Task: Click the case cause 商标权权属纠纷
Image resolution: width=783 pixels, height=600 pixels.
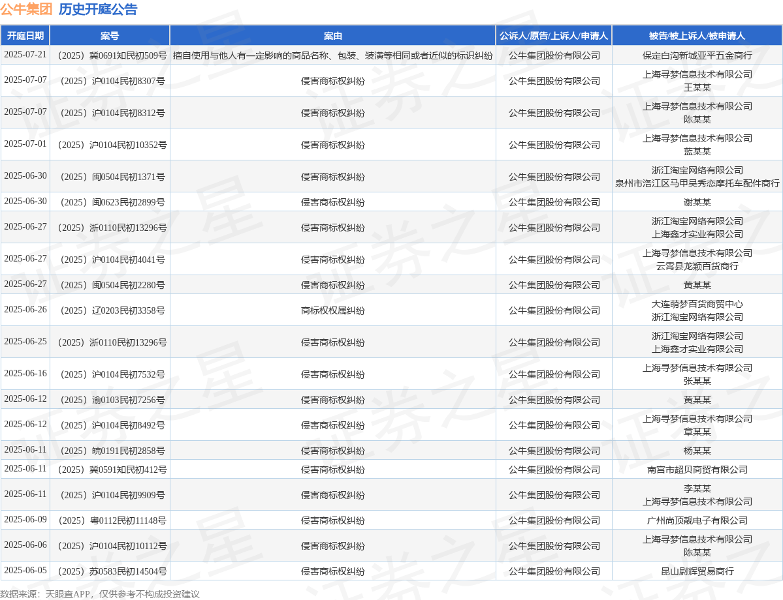Action: (x=332, y=310)
